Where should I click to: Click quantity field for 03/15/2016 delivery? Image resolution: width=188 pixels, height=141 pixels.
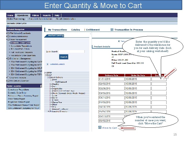tap(159, 93)
